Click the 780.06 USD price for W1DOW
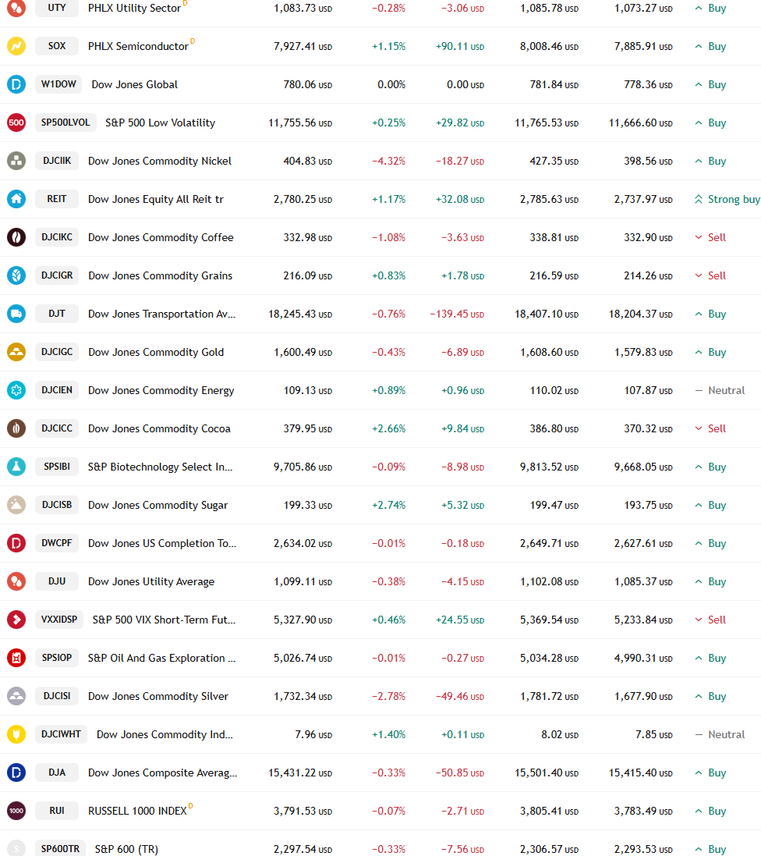The height and width of the screenshot is (856, 761). coord(308,84)
